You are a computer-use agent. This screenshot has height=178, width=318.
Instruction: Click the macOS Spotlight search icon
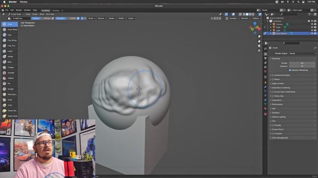tap(298, 2)
